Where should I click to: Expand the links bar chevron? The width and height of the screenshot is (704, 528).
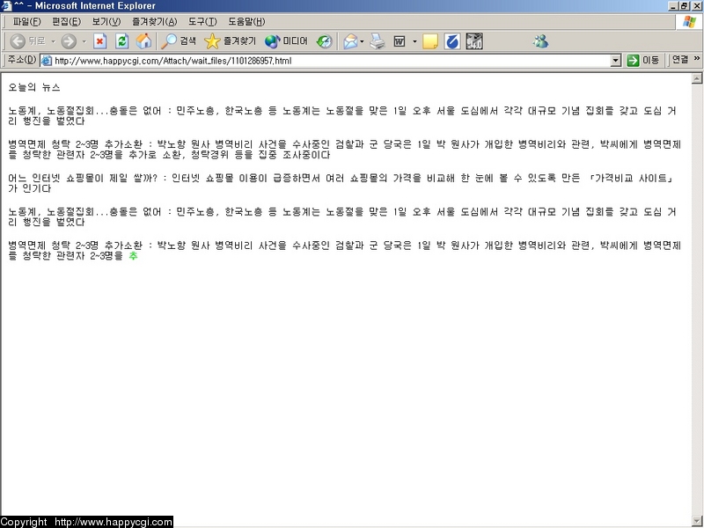[697, 58]
